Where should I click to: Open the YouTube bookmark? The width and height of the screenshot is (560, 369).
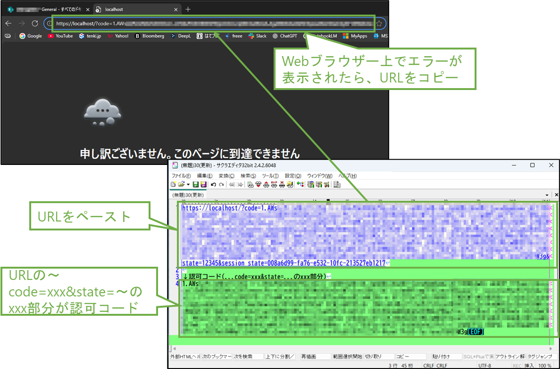60,36
